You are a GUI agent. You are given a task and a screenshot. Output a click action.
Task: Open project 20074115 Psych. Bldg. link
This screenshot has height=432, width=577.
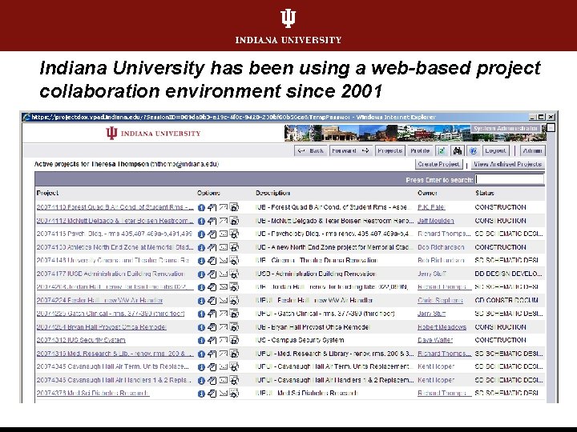click(x=114, y=234)
